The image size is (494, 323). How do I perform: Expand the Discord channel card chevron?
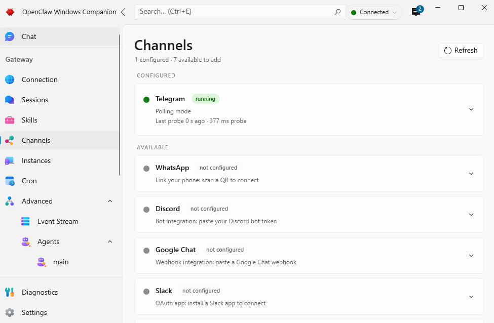471,214
